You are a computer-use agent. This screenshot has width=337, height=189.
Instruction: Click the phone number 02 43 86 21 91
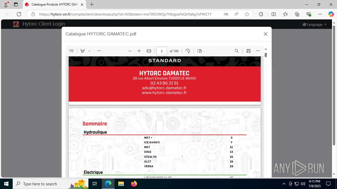tap(164, 83)
